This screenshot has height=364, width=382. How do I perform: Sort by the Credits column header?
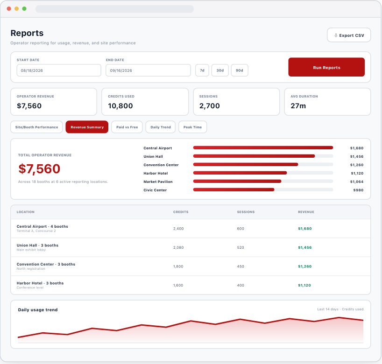(181, 212)
